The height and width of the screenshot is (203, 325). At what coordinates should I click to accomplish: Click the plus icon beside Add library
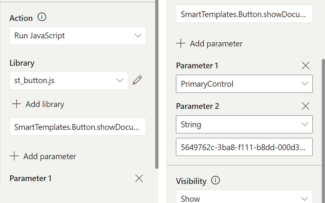[x=17, y=104]
